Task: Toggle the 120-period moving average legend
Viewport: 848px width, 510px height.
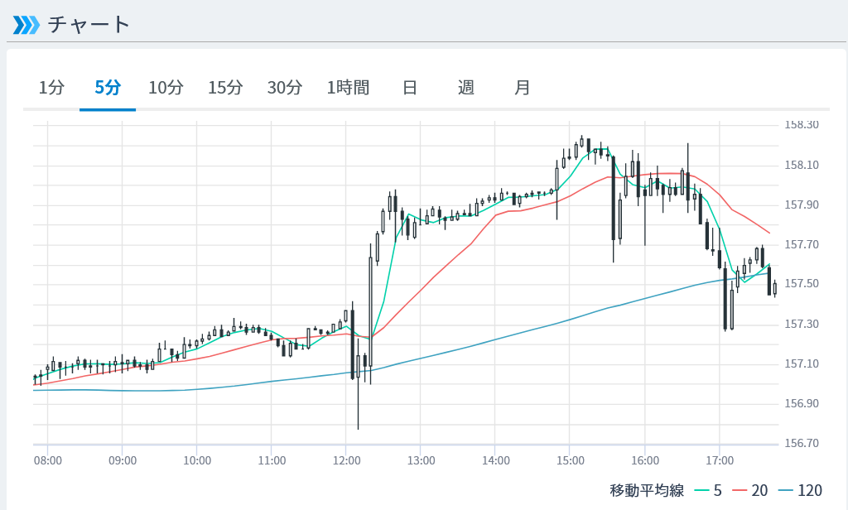Action: click(799, 491)
